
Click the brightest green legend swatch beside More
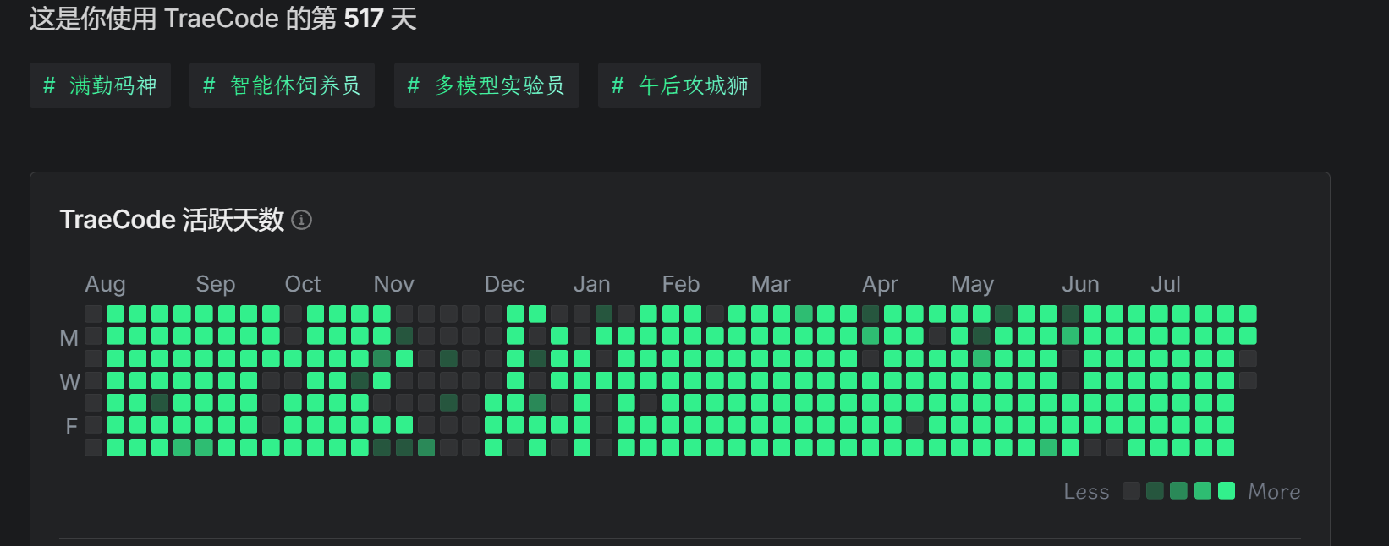(x=1227, y=491)
